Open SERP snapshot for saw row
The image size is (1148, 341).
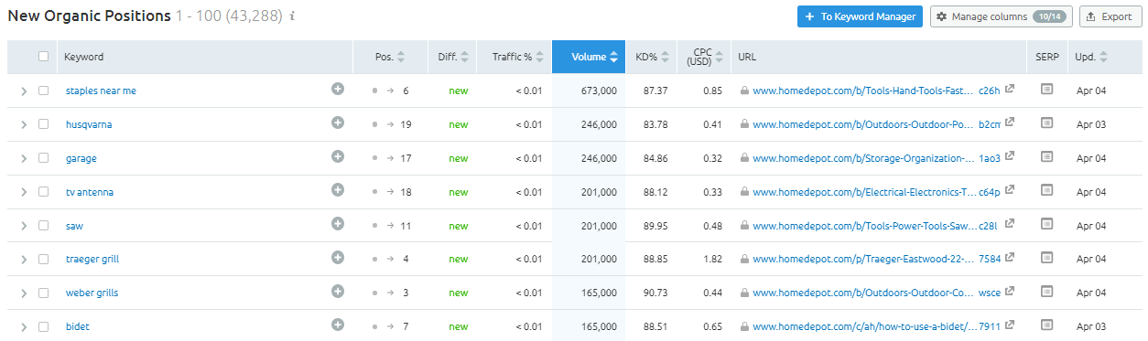pos(1047,224)
